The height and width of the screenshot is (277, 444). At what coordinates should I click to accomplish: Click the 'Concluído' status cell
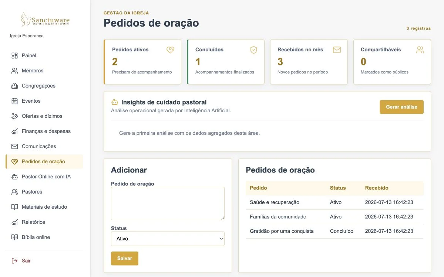(x=342, y=231)
